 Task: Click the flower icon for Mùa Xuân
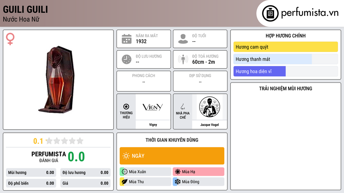coord(125,172)
